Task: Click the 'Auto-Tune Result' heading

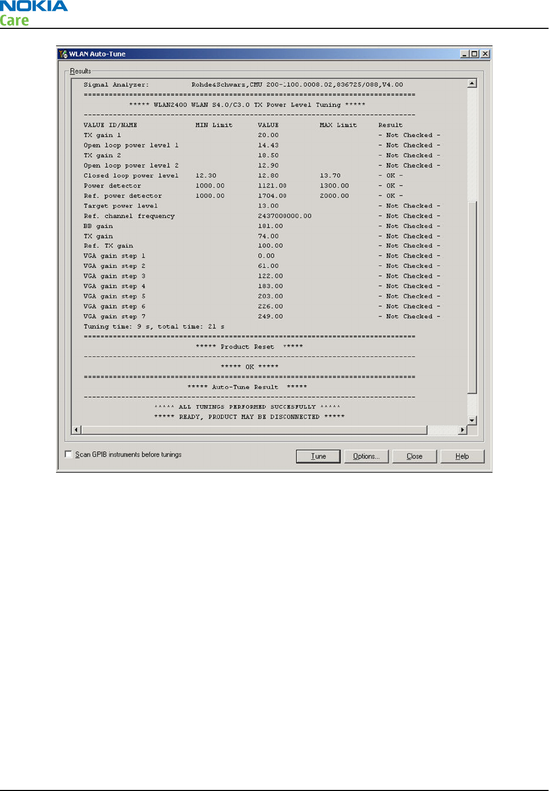Action: point(247,387)
